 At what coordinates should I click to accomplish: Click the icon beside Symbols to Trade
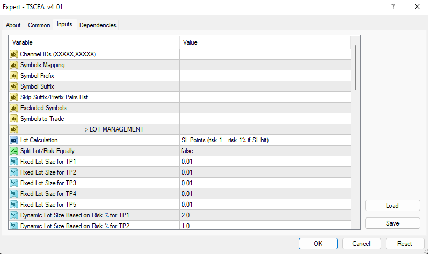click(14, 119)
